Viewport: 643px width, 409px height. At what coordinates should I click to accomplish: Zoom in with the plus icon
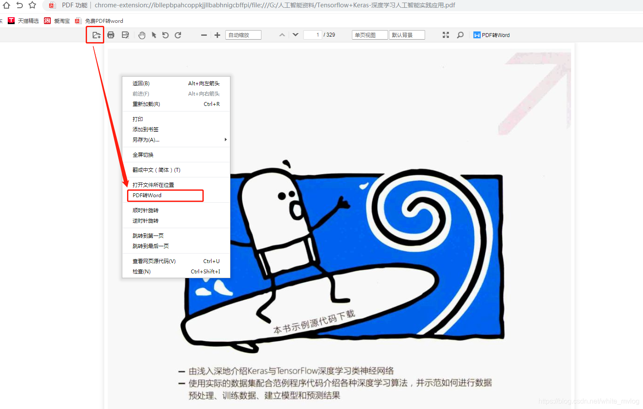(217, 35)
